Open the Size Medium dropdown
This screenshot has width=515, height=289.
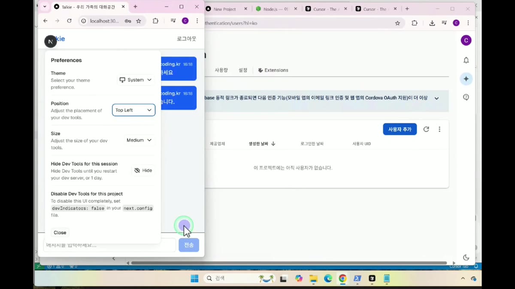(139, 140)
